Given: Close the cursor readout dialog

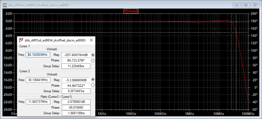Looking at the screenshot, I should [91, 40].
